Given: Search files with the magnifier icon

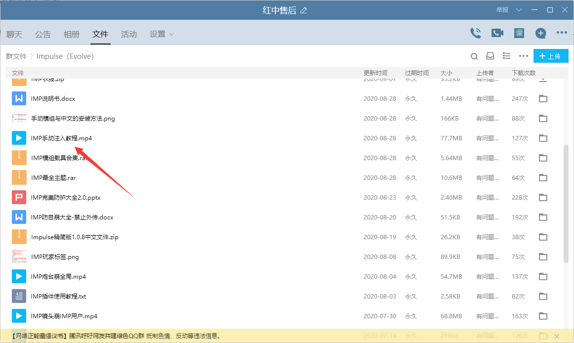Looking at the screenshot, I should click(474, 56).
